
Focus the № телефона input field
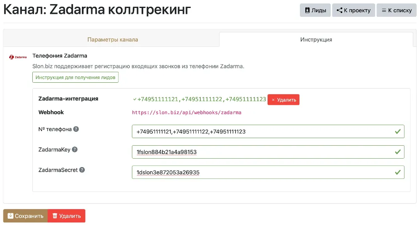pyautogui.click(x=268, y=131)
